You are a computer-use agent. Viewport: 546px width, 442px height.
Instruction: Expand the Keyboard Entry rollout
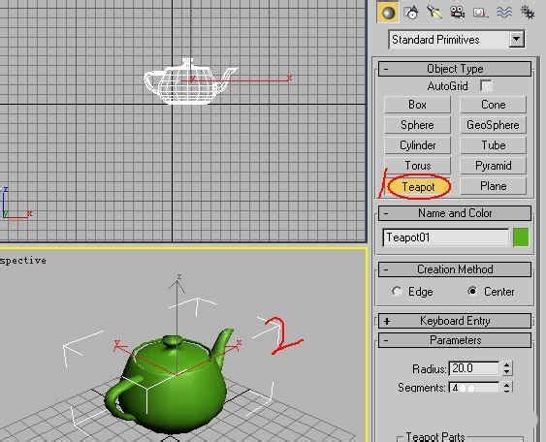click(455, 321)
